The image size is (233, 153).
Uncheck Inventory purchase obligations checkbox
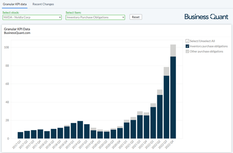tap(187, 46)
